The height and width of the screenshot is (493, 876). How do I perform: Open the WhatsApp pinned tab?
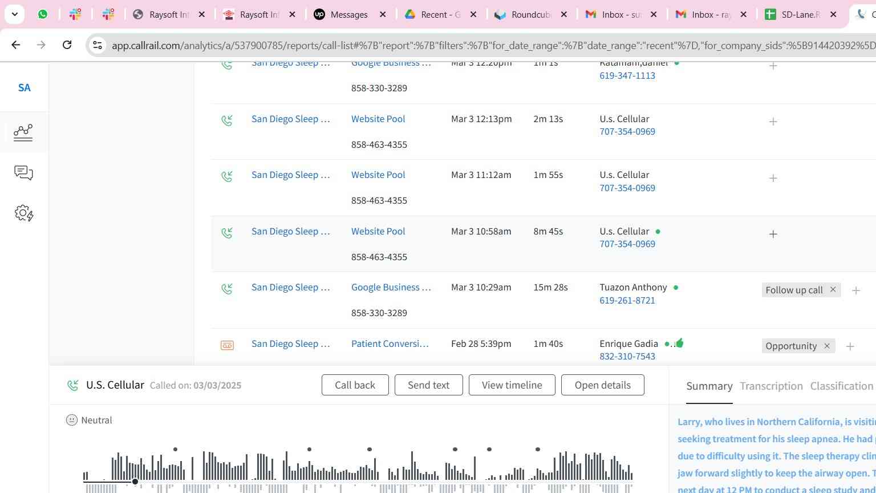point(43,14)
